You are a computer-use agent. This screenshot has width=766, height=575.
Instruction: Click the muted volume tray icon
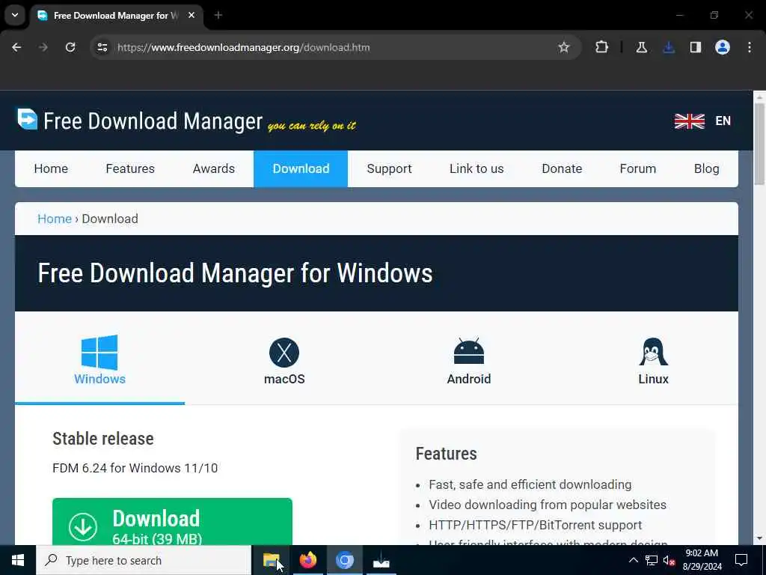point(669,560)
